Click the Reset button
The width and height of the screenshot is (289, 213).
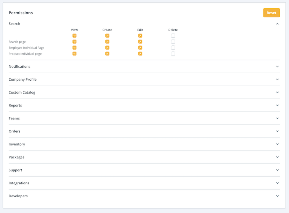pos(271,13)
